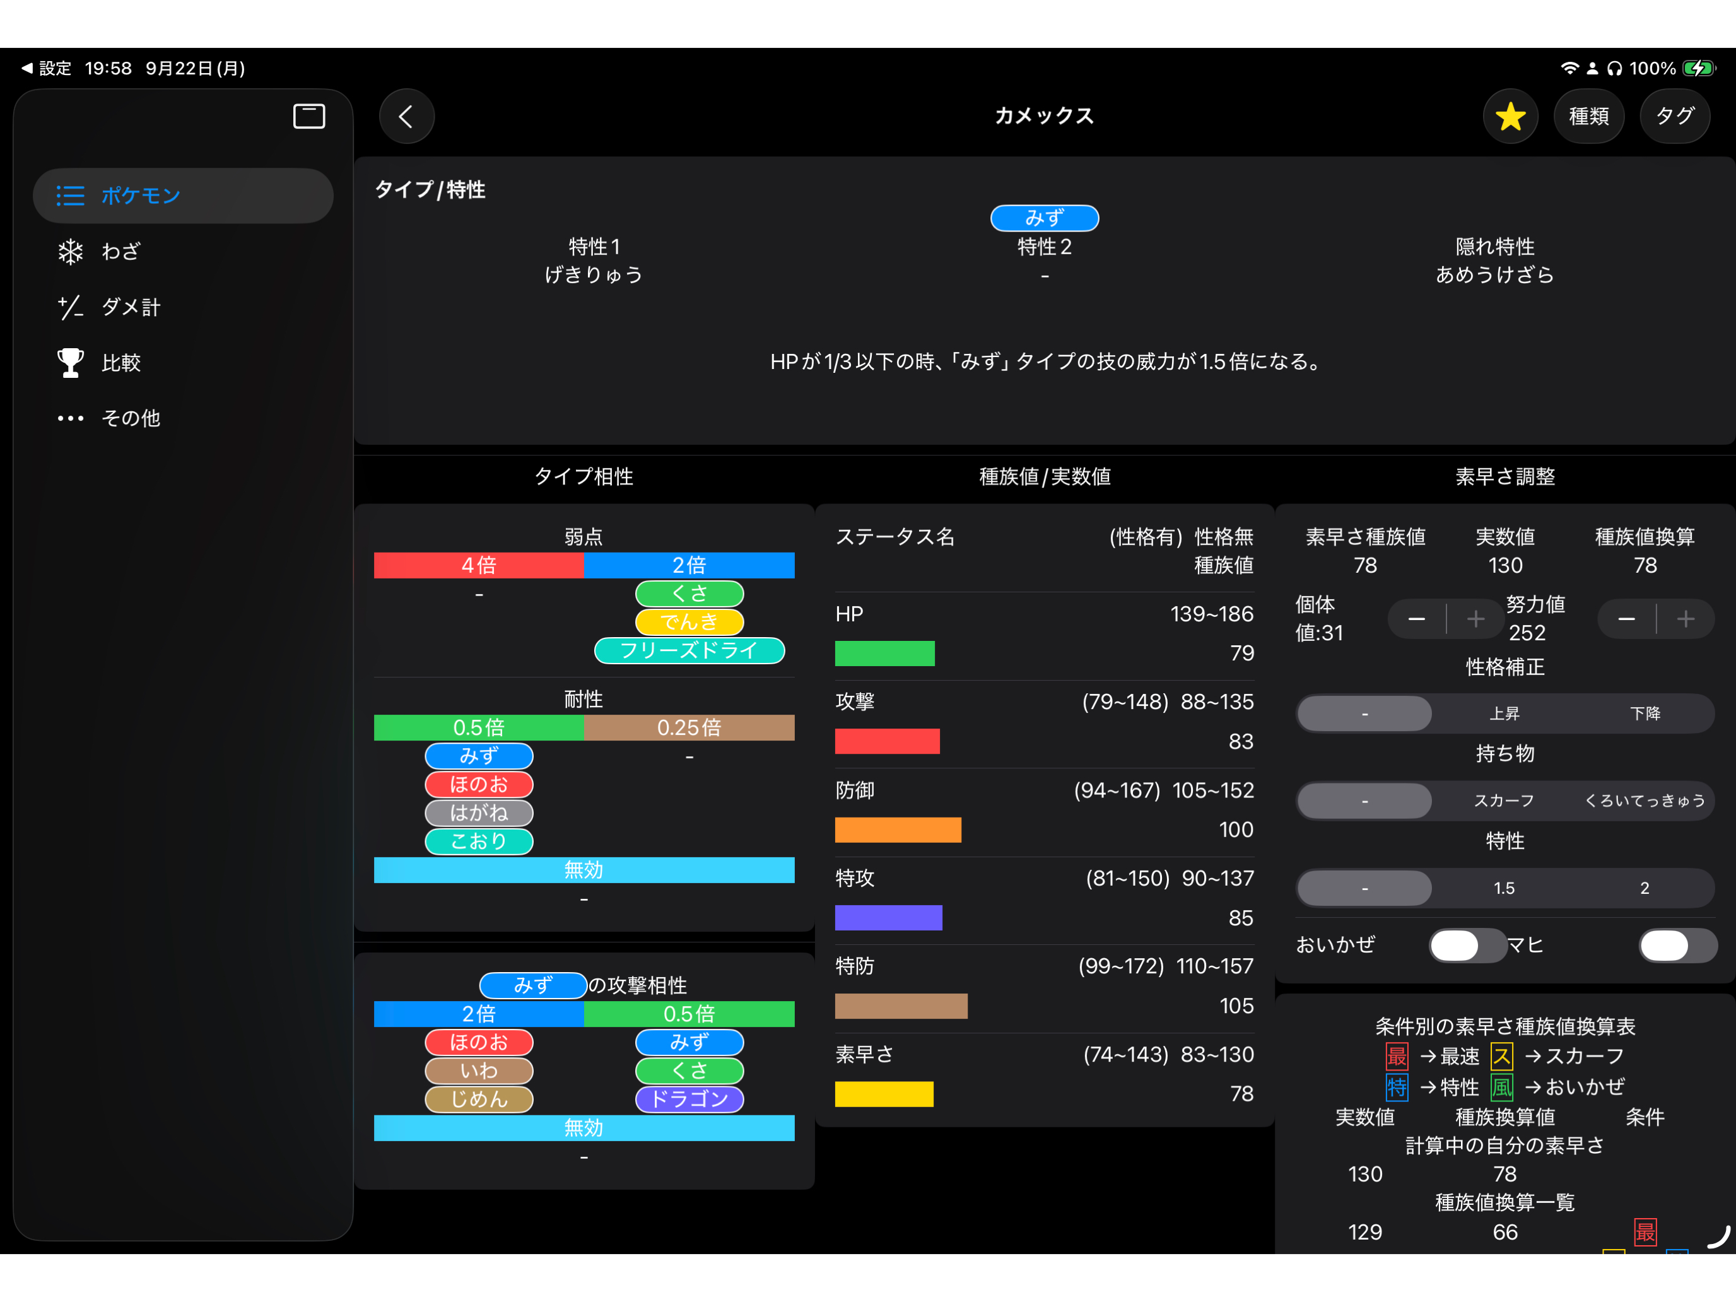Image resolution: width=1736 pixels, height=1302 pixels.
Task: Decrease 努力値 with the minus button
Action: click(x=1626, y=618)
